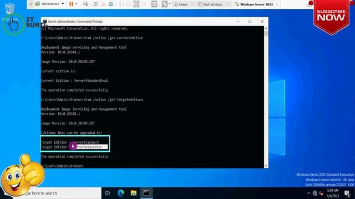355x199 pixels.
Task: Open File Explorer from the taskbar
Action: (x=134, y=193)
